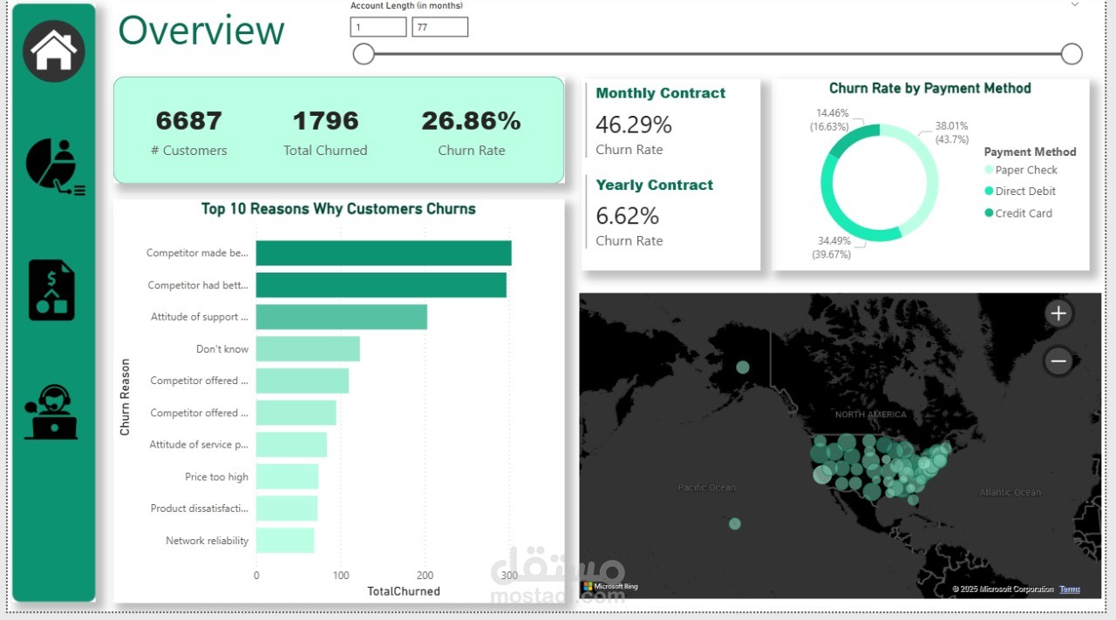
Task: Click the zoom-out button on the map
Action: [x=1058, y=361]
